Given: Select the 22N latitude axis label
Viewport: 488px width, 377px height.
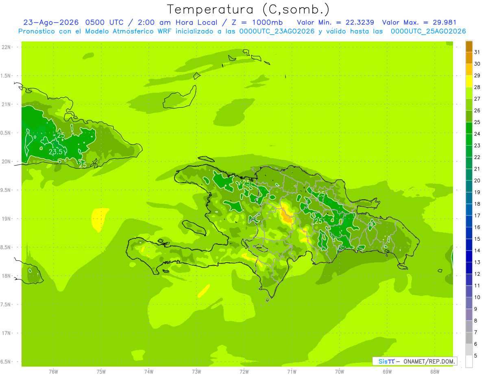Looking at the screenshot, I should click(x=7, y=47).
